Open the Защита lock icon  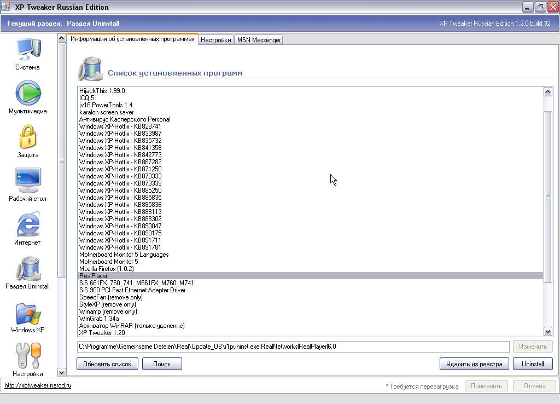pyautogui.click(x=28, y=137)
